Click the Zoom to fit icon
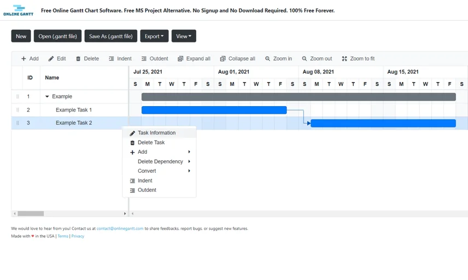Image resolution: width=468 pixels, height=280 pixels. click(x=344, y=59)
